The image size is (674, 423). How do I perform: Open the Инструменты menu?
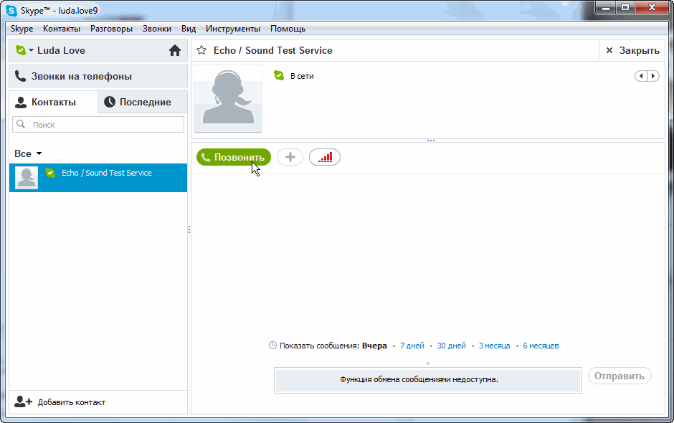tap(233, 29)
